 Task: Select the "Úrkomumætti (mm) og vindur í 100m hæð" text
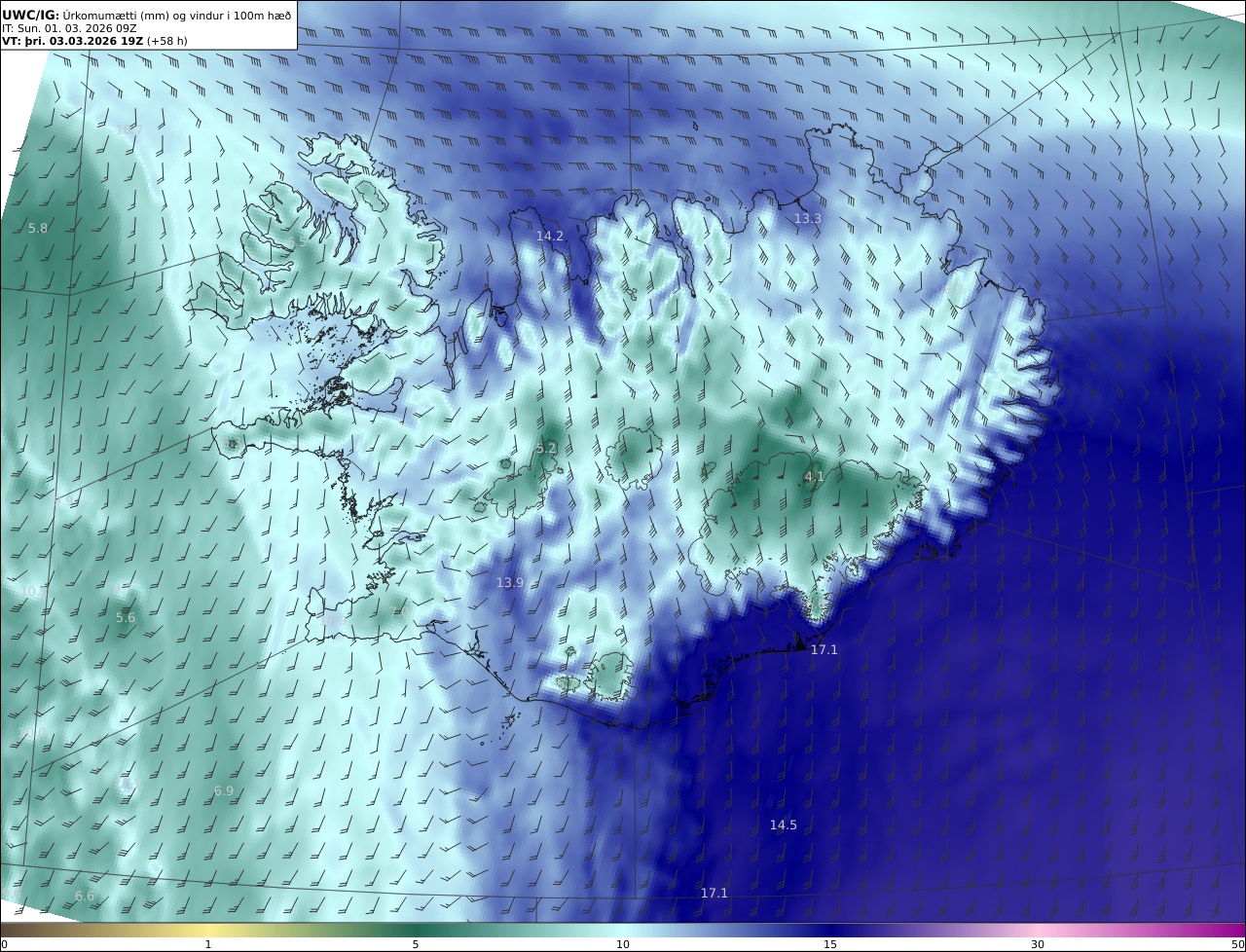[177, 16]
